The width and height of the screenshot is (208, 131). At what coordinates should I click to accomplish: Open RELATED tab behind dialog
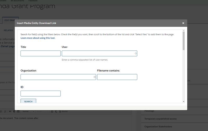[x=8, y=30]
